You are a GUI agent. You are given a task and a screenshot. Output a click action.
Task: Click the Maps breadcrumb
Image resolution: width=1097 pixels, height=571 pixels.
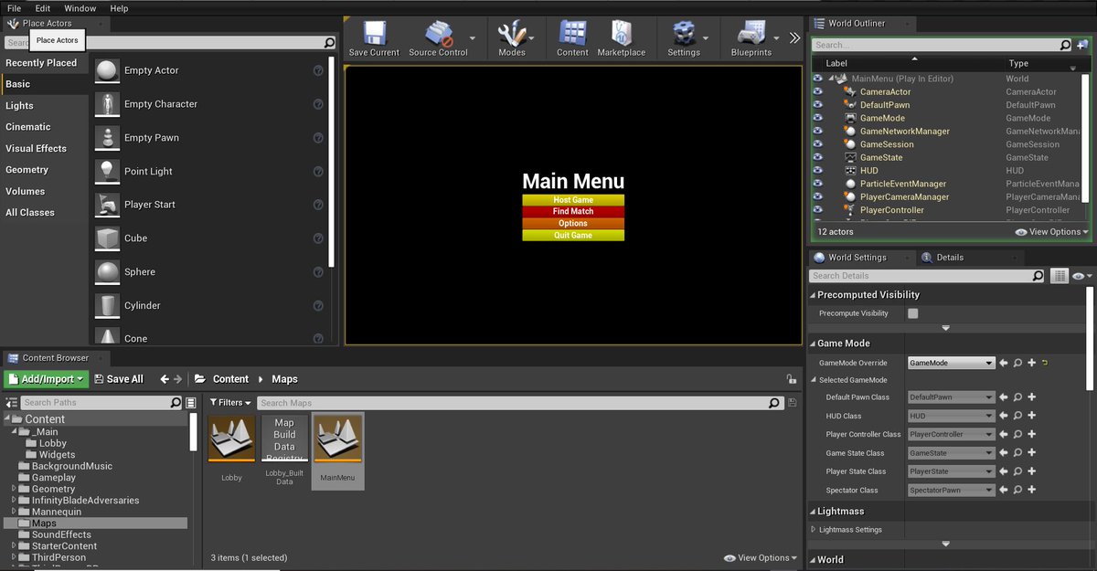coord(284,379)
